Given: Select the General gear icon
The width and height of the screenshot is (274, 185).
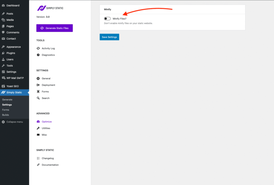Looking at the screenshot, I should [x=38, y=79].
